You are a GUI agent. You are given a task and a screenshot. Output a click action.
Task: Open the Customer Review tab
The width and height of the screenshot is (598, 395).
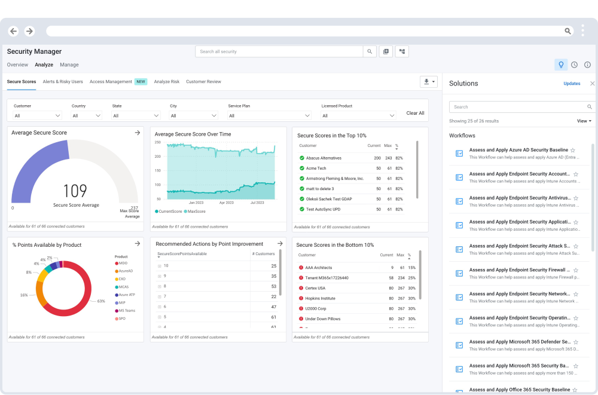pos(204,82)
